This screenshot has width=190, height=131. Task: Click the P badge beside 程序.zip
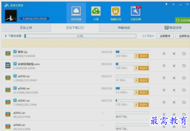[15, 52]
